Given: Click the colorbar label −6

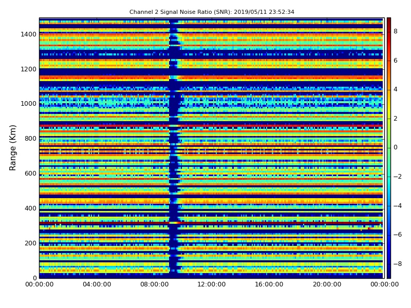Looking at the screenshot, I should 398,235.
